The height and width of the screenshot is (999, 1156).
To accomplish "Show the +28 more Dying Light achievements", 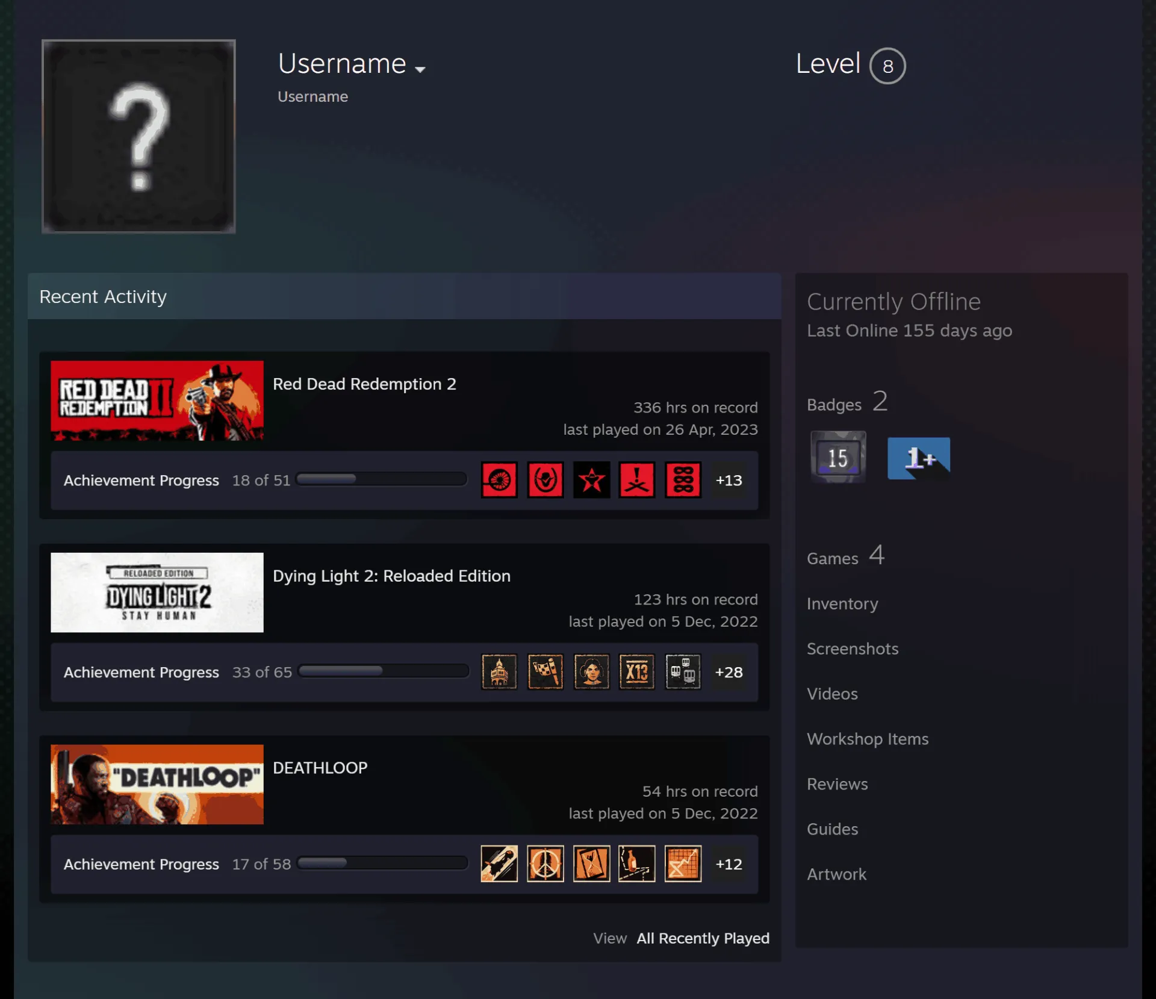I will [x=729, y=672].
